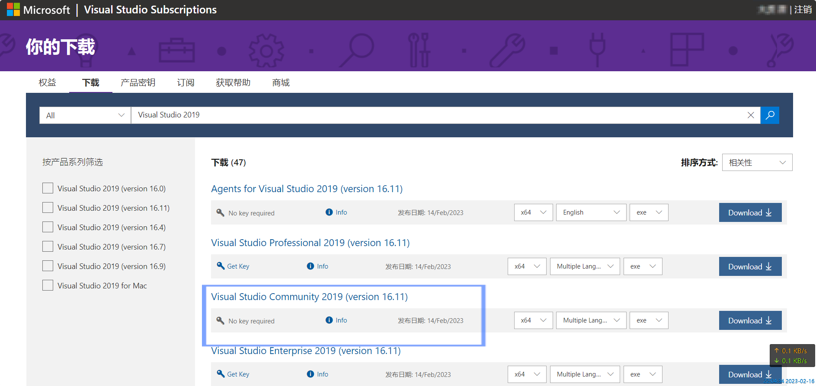Screen dimensions: 816x386
Task: Switch to the 下载 tab
Action: tap(91, 82)
